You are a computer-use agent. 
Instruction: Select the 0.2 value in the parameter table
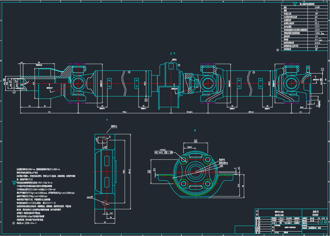(316, 46)
